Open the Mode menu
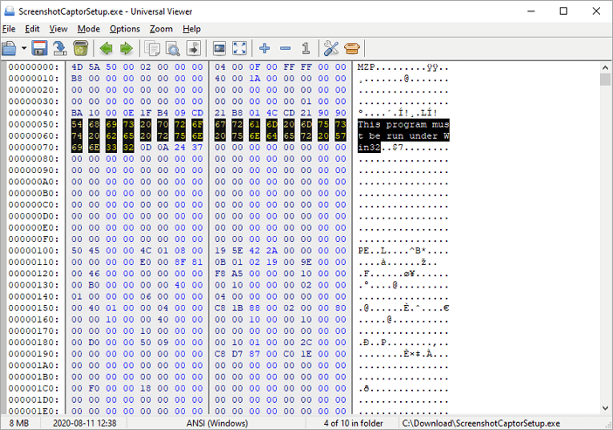The height and width of the screenshot is (430, 613). 88,29
